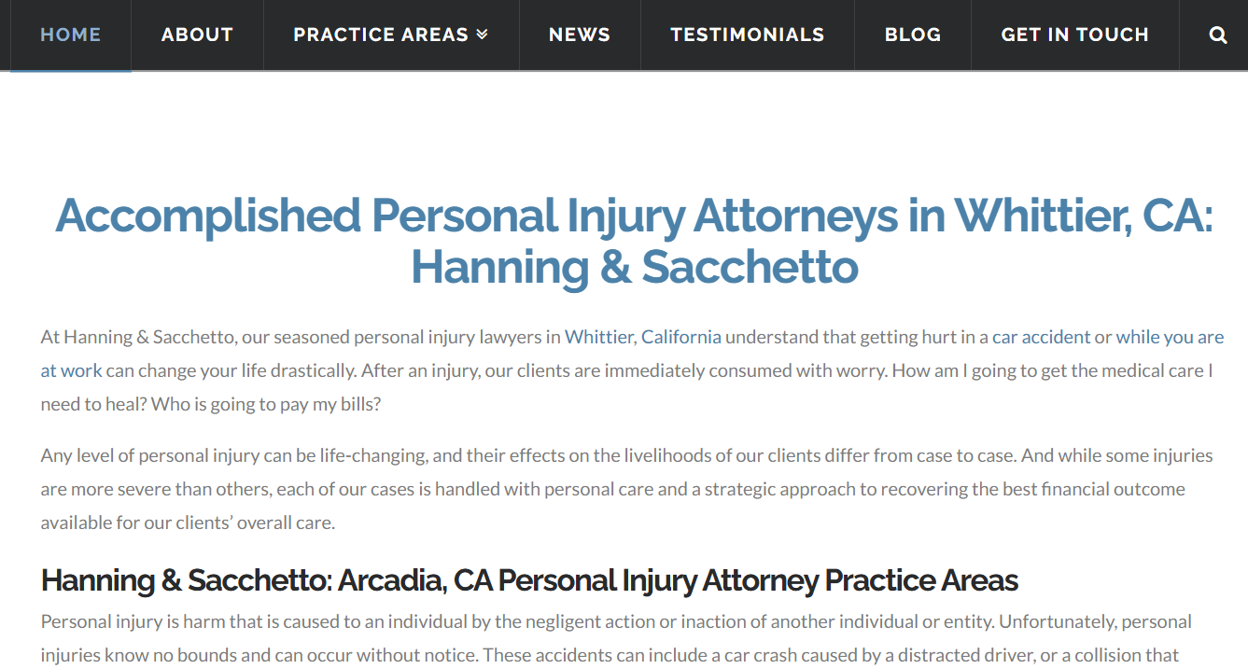Click the text "available for our clients' overall care"
The height and width of the screenshot is (669, 1248).
pyautogui.click(x=187, y=523)
